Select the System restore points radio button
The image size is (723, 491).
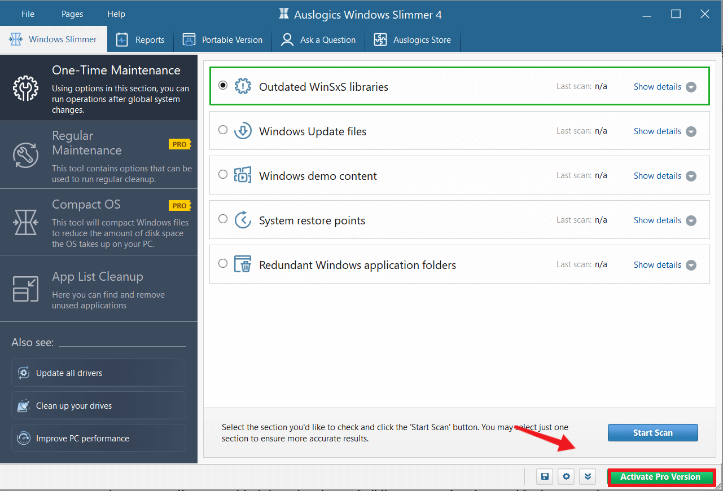(x=223, y=219)
